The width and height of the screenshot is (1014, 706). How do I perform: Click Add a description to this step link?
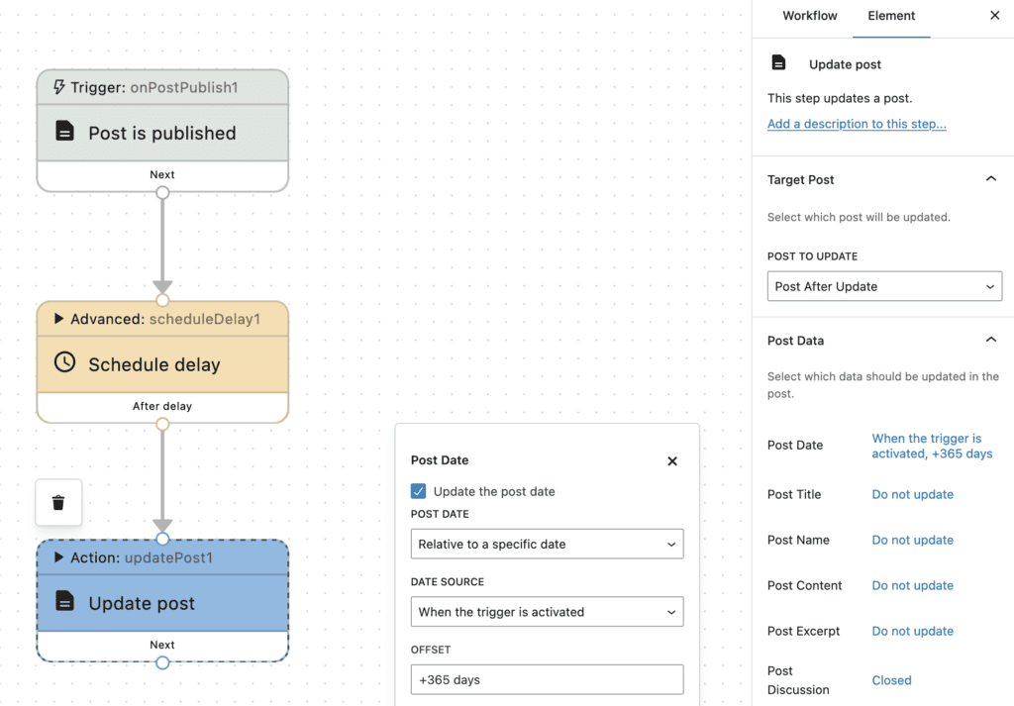[857, 124]
